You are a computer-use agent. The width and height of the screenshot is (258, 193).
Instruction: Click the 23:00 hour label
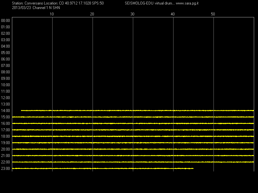[5, 168]
